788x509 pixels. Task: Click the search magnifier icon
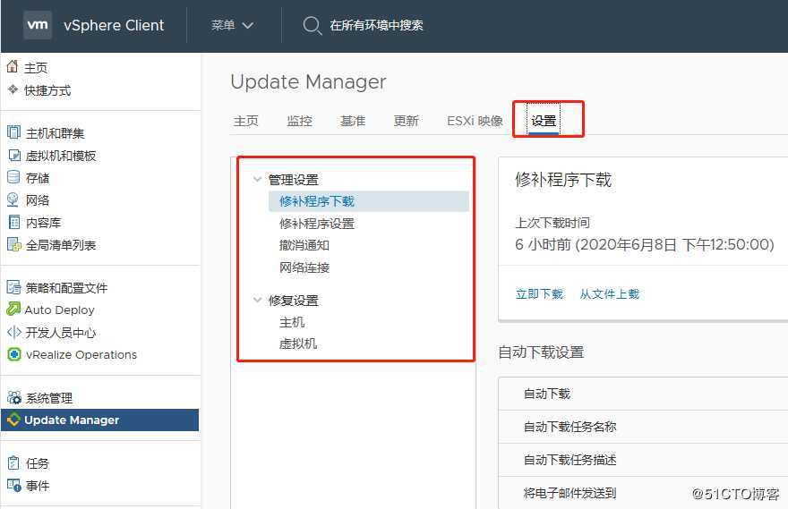point(313,25)
